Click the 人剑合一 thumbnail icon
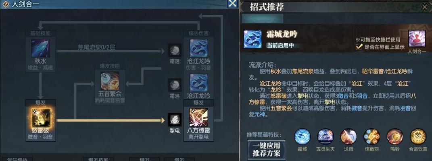 [x=417, y=39]
